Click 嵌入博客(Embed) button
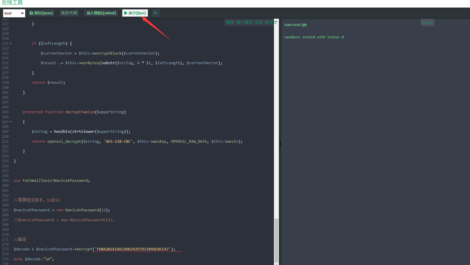The width and height of the screenshot is (470, 265). coord(101,13)
